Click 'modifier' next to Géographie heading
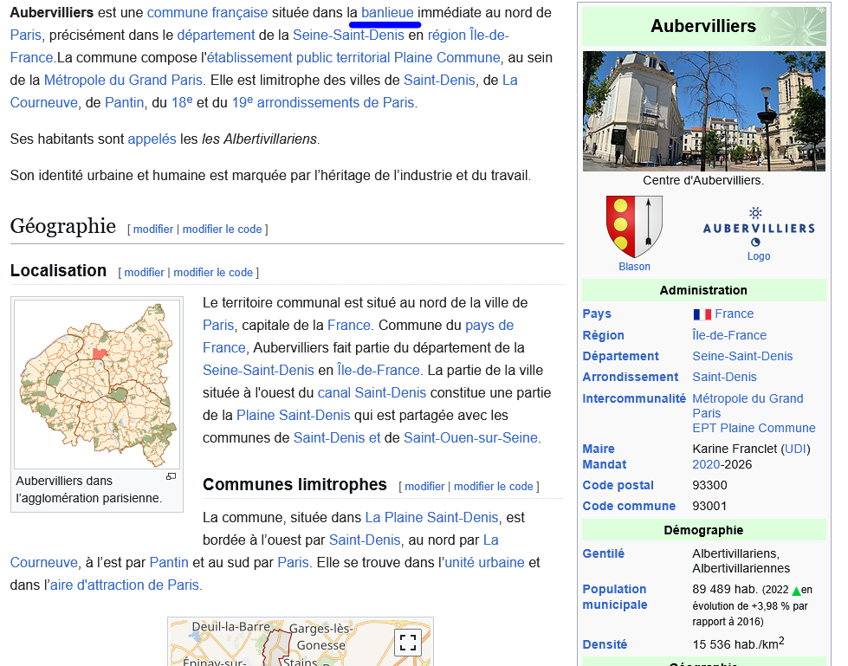 pyautogui.click(x=153, y=230)
